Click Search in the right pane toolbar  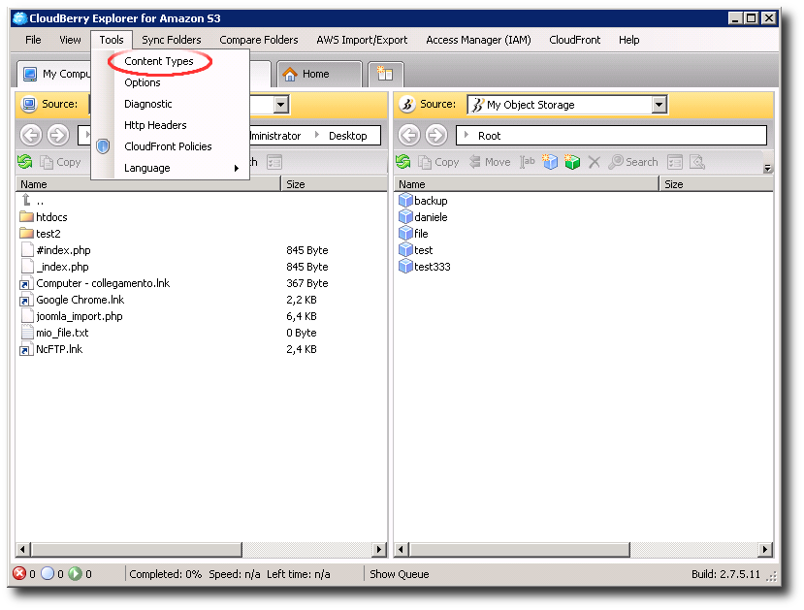click(633, 162)
